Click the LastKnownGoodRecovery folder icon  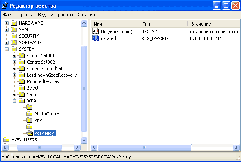tap(22, 75)
